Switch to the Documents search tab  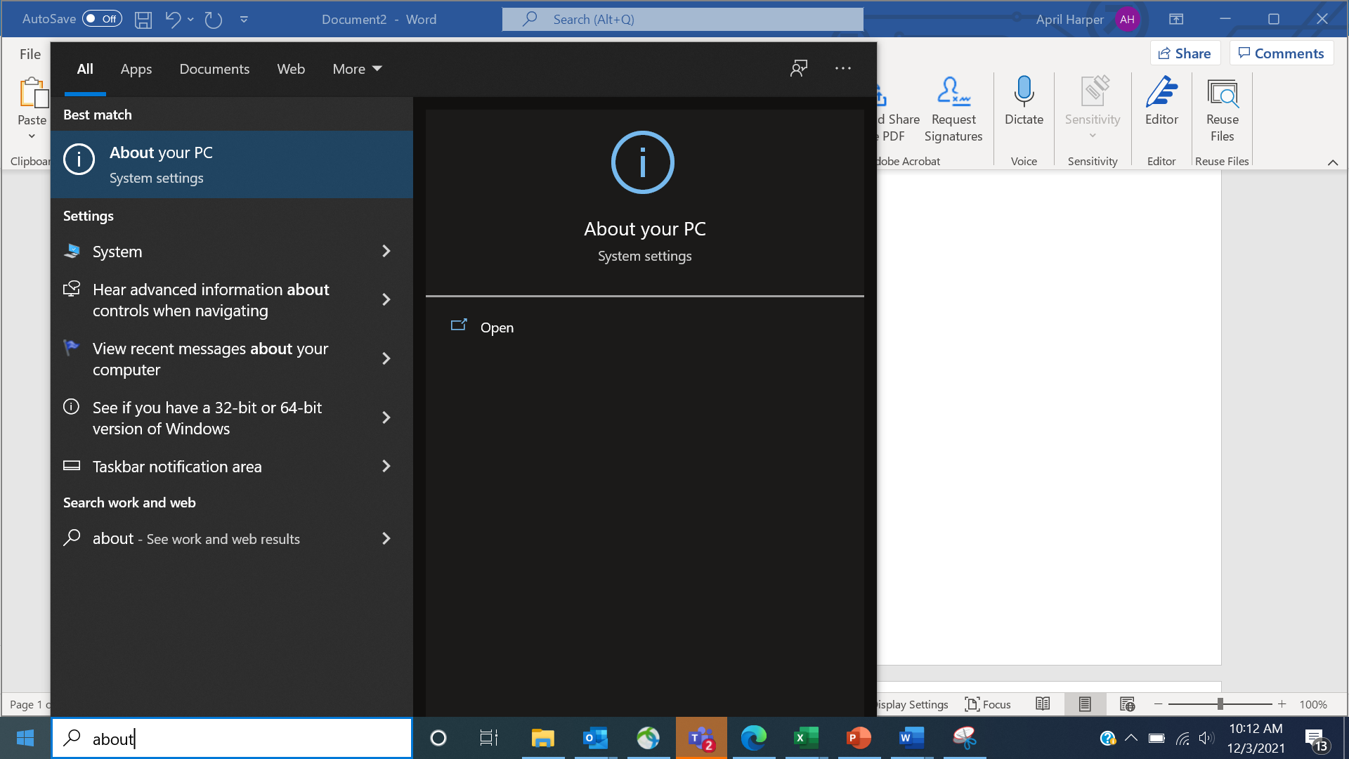click(214, 69)
